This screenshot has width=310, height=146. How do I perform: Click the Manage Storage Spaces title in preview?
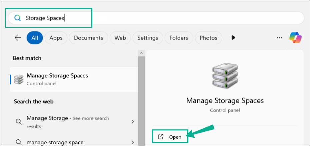pos(225,101)
